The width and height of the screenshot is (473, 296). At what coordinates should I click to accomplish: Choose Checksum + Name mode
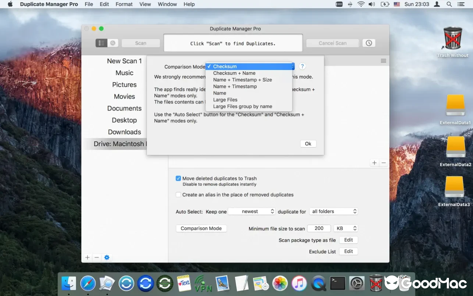[x=249, y=73]
